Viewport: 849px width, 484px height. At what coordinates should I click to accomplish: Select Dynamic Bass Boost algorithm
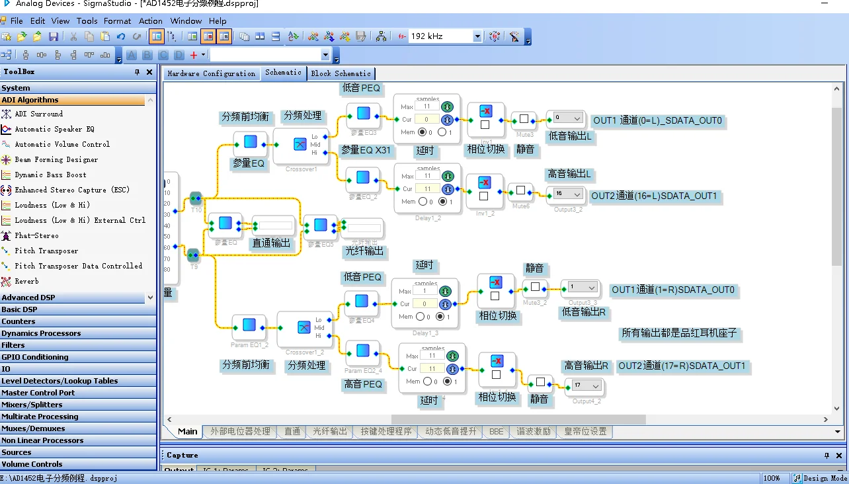coord(50,175)
